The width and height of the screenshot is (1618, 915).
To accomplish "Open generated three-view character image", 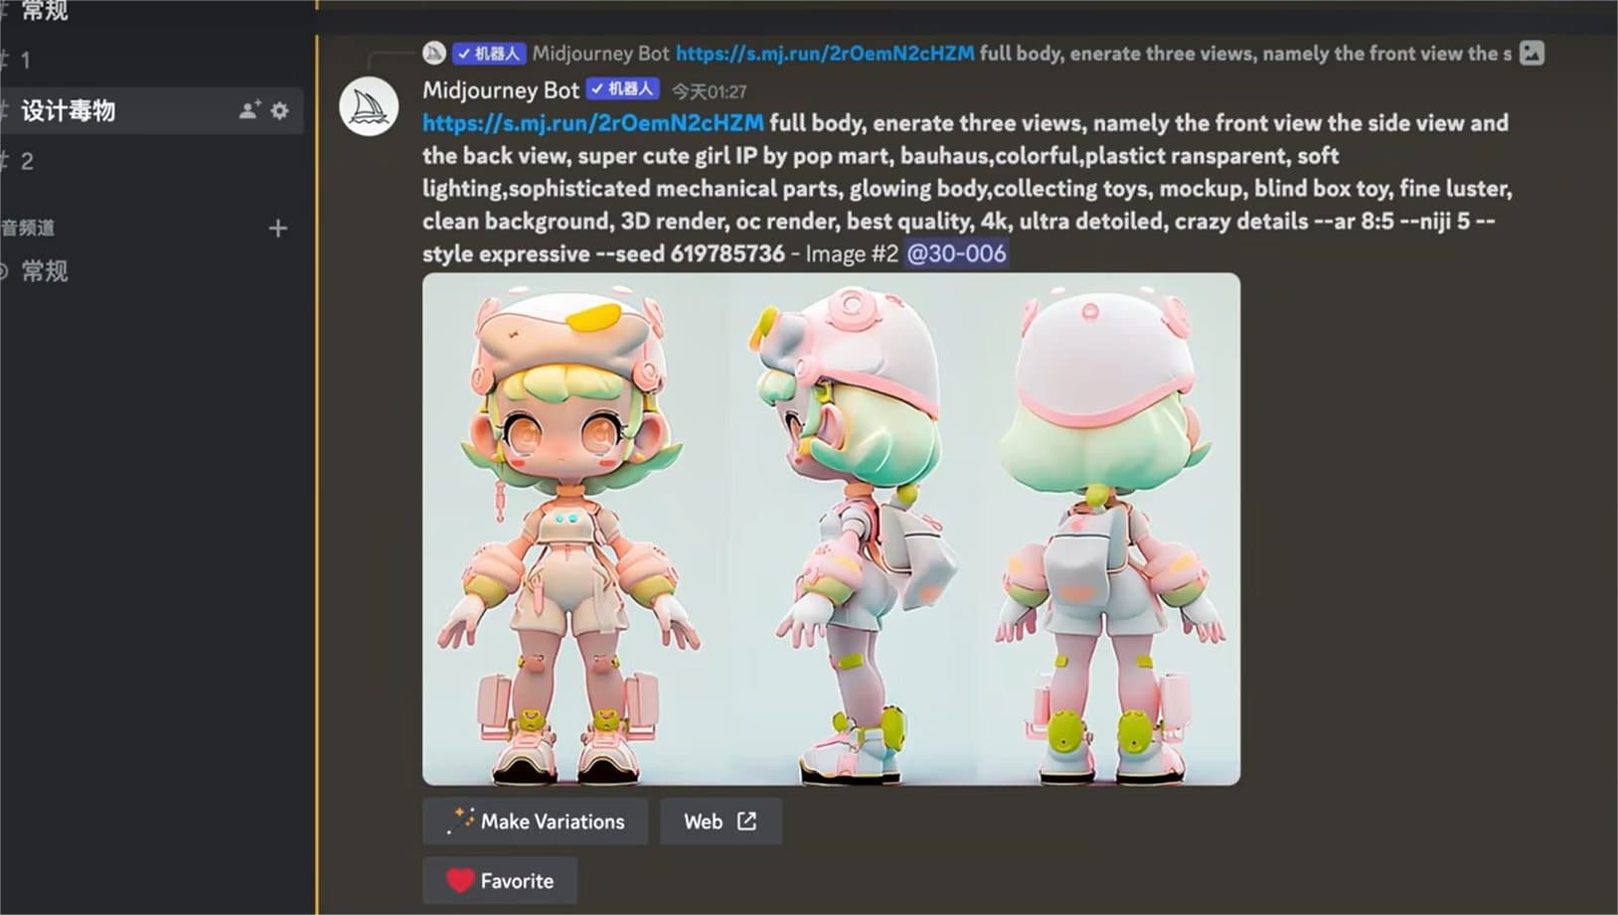I will coord(831,529).
